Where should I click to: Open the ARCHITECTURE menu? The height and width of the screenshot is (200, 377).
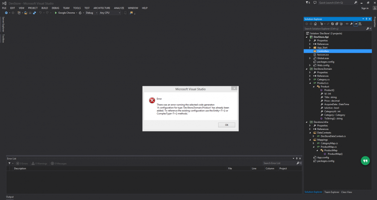[x=102, y=8]
